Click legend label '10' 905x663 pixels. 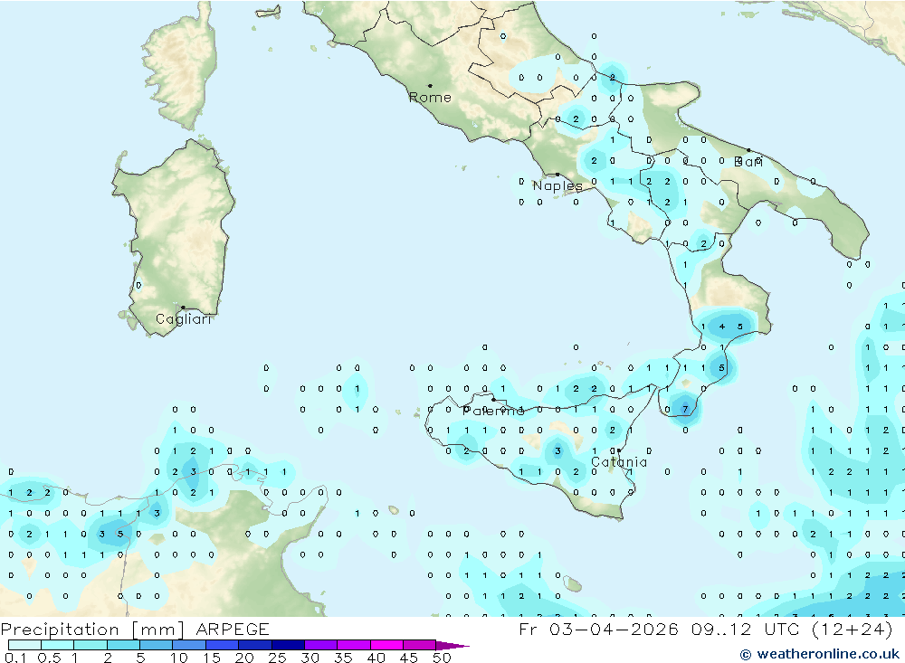click(178, 658)
